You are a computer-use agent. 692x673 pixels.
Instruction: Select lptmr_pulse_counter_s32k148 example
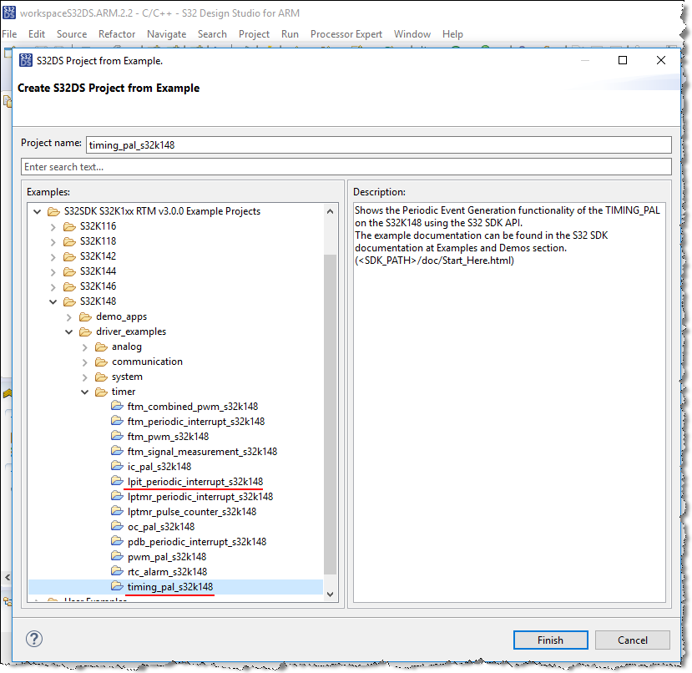coord(191,511)
